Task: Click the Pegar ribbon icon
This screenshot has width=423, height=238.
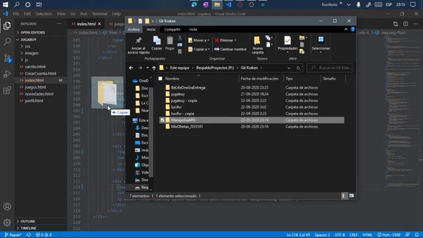Action: tap(170, 40)
